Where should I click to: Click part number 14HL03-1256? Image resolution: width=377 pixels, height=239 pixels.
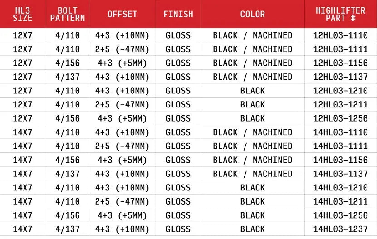341,215
